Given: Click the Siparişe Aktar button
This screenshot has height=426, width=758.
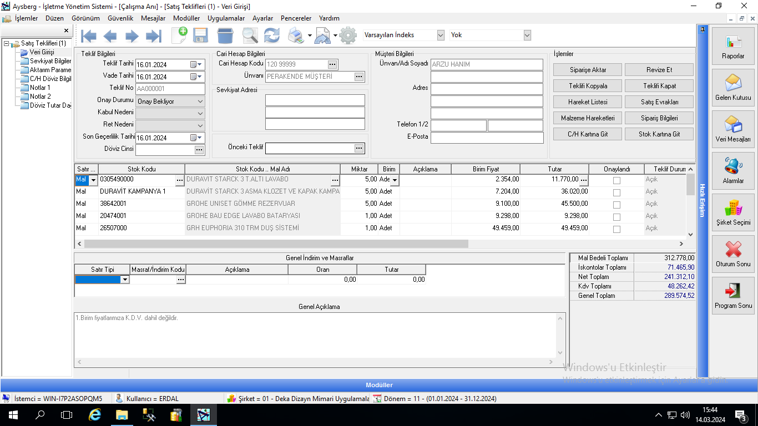Looking at the screenshot, I should point(588,70).
